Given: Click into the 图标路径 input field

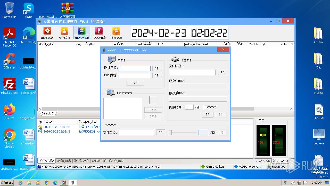Looking at the screenshot, I should click(x=135, y=68).
